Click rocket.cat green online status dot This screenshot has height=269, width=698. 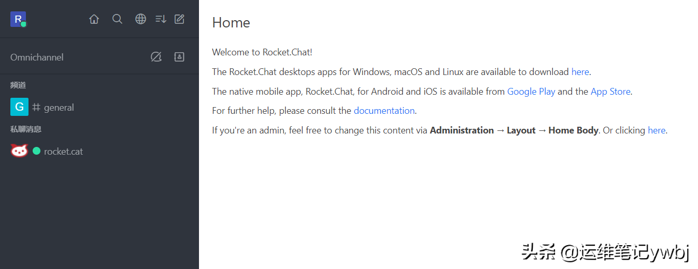(36, 151)
